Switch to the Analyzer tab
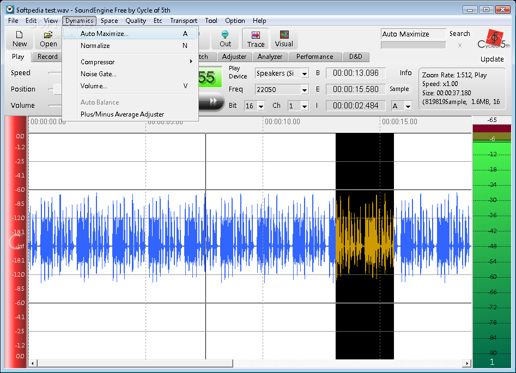The height and width of the screenshot is (373, 516). pos(270,57)
